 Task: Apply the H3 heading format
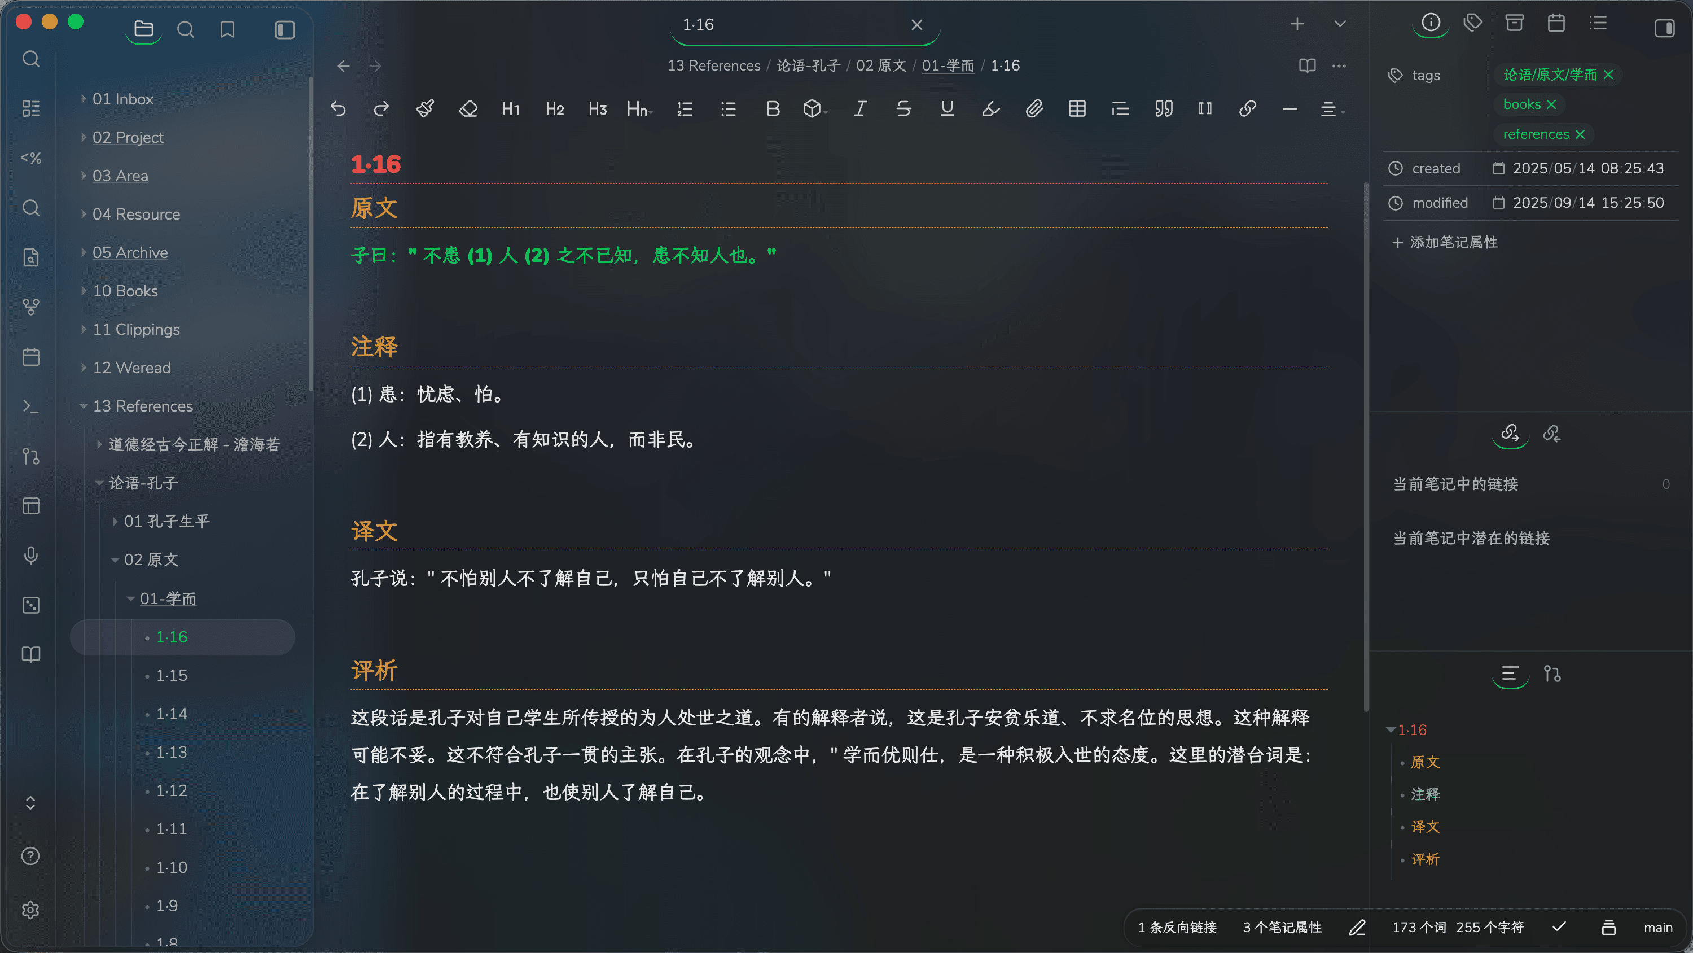pyautogui.click(x=598, y=108)
